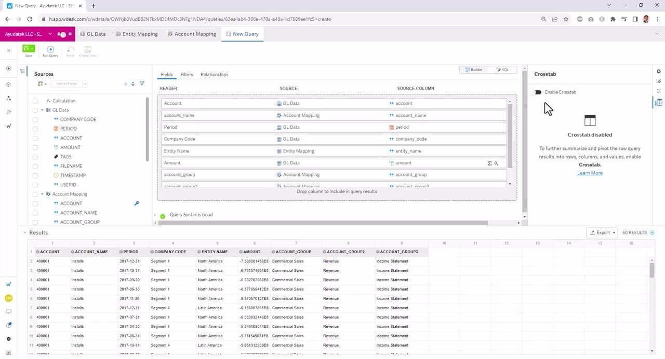Open the Account Mapping tab
This screenshot has width=665, height=359.
[x=192, y=34]
